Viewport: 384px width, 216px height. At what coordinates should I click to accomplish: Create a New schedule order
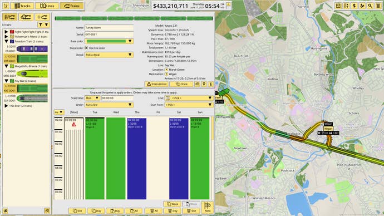pos(208,208)
